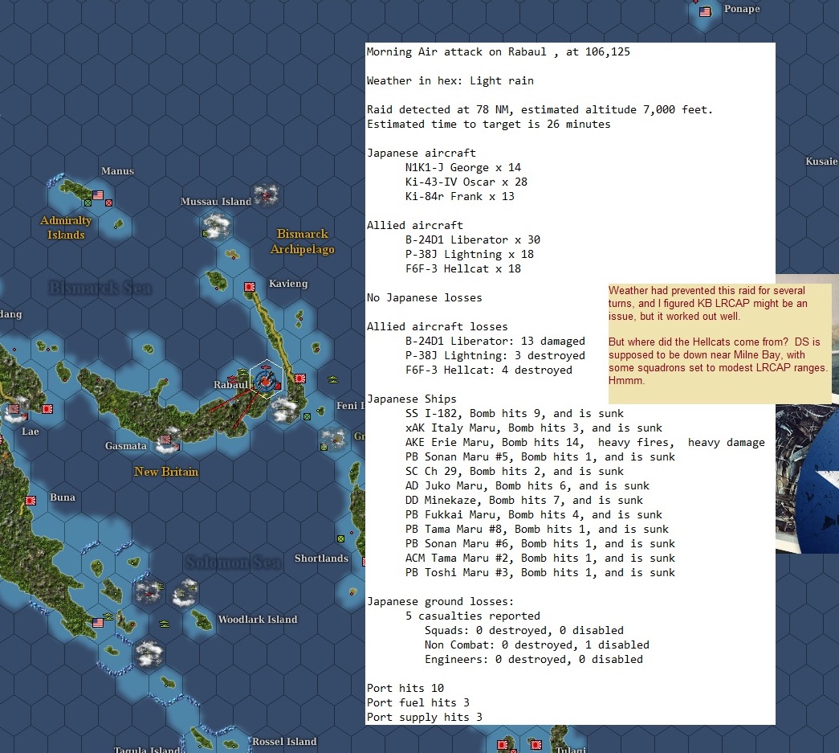Select the Japanese flag base at Lae
Screen dimensions: 839x753
pos(47,409)
